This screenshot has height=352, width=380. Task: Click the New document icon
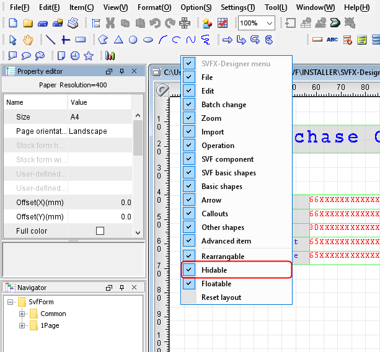14,23
